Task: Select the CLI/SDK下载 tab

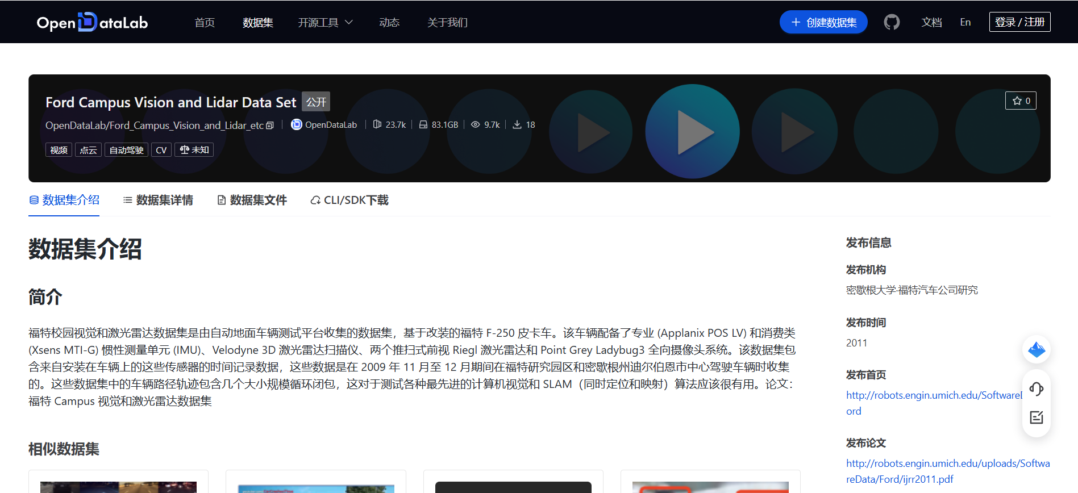Action: (349, 200)
